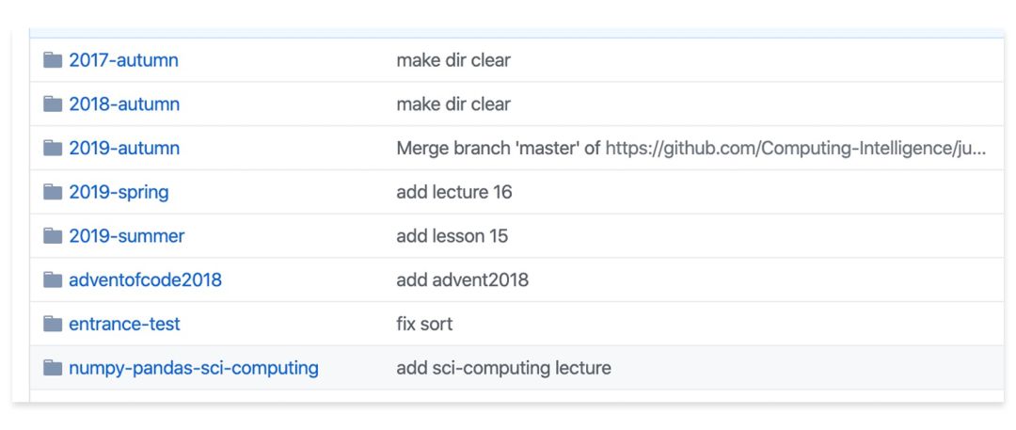Click the folder icon beside 2019-autumn
This screenshot has height=430, width=1016.
pos(53,148)
